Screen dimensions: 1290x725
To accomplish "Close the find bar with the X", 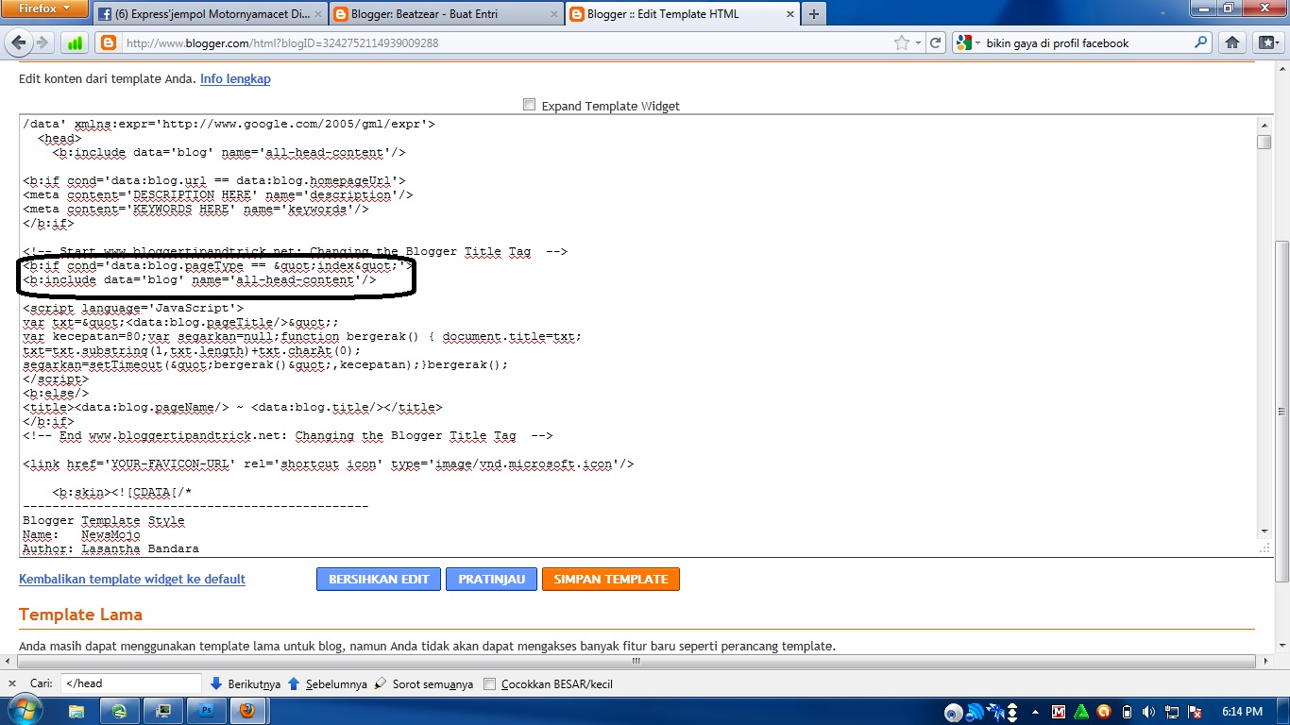I will [11, 683].
